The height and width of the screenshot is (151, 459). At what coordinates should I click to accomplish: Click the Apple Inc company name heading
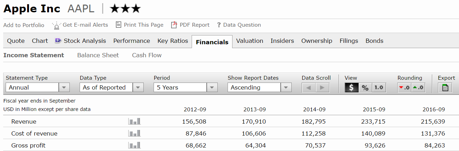pos(32,9)
